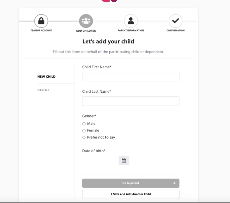Click the Confirmation checkmark icon
Image resolution: width=230 pixels, height=203 pixels.
click(x=176, y=21)
